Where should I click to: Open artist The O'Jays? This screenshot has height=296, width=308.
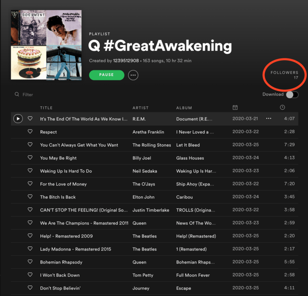click(x=144, y=184)
